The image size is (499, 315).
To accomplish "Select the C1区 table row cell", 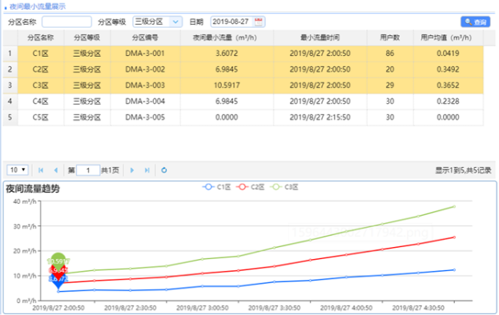I will click(41, 54).
